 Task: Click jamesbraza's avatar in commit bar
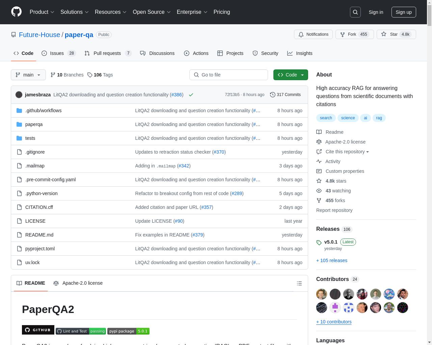pyautogui.click(x=19, y=95)
